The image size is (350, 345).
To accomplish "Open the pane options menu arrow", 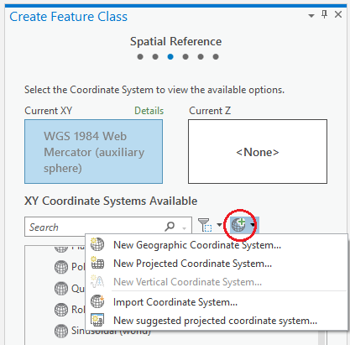I will 311,16.
